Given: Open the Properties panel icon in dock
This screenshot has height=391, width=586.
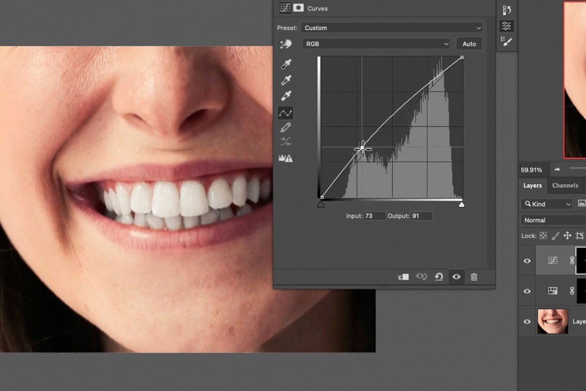Looking at the screenshot, I should 507,26.
